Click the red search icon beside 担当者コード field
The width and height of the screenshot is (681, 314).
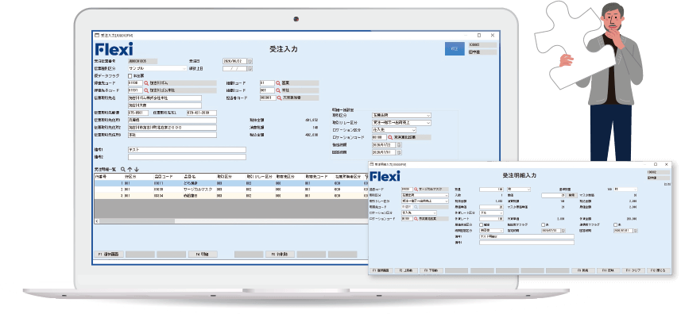279,98
